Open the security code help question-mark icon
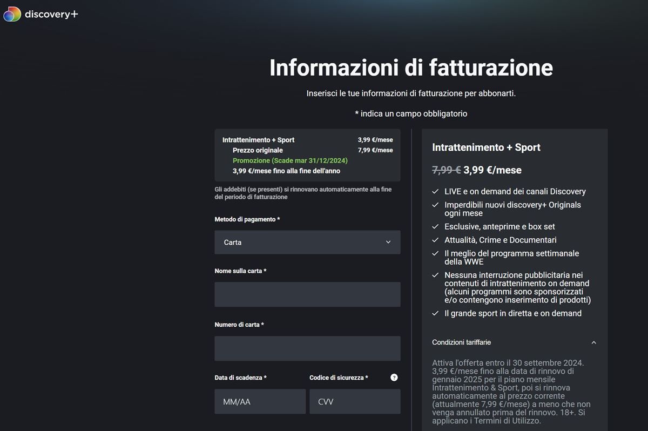This screenshot has width=648, height=431. [x=394, y=378]
